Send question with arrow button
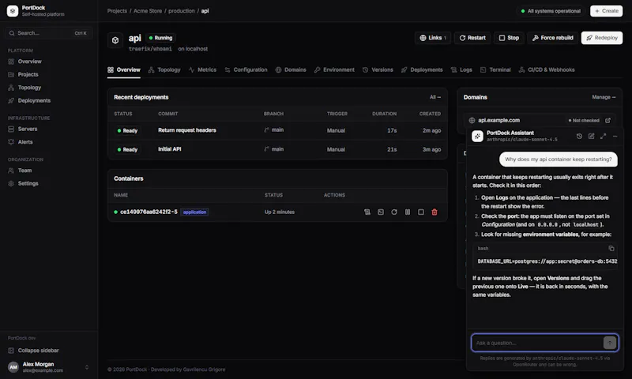This screenshot has width=632, height=379. pyautogui.click(x=610, y=343)
